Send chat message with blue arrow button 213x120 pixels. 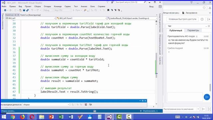click(207, 97)
